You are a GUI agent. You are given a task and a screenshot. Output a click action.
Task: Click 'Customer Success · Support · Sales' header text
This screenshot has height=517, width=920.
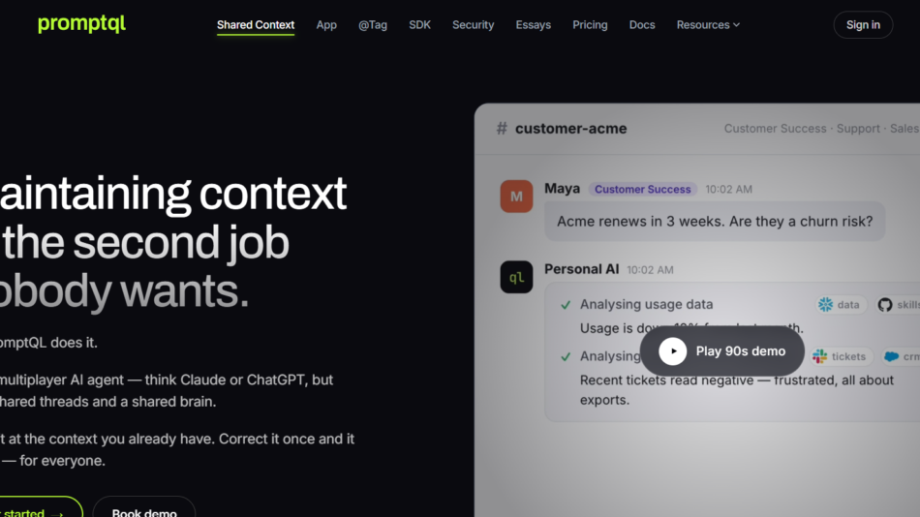point(821,129)
